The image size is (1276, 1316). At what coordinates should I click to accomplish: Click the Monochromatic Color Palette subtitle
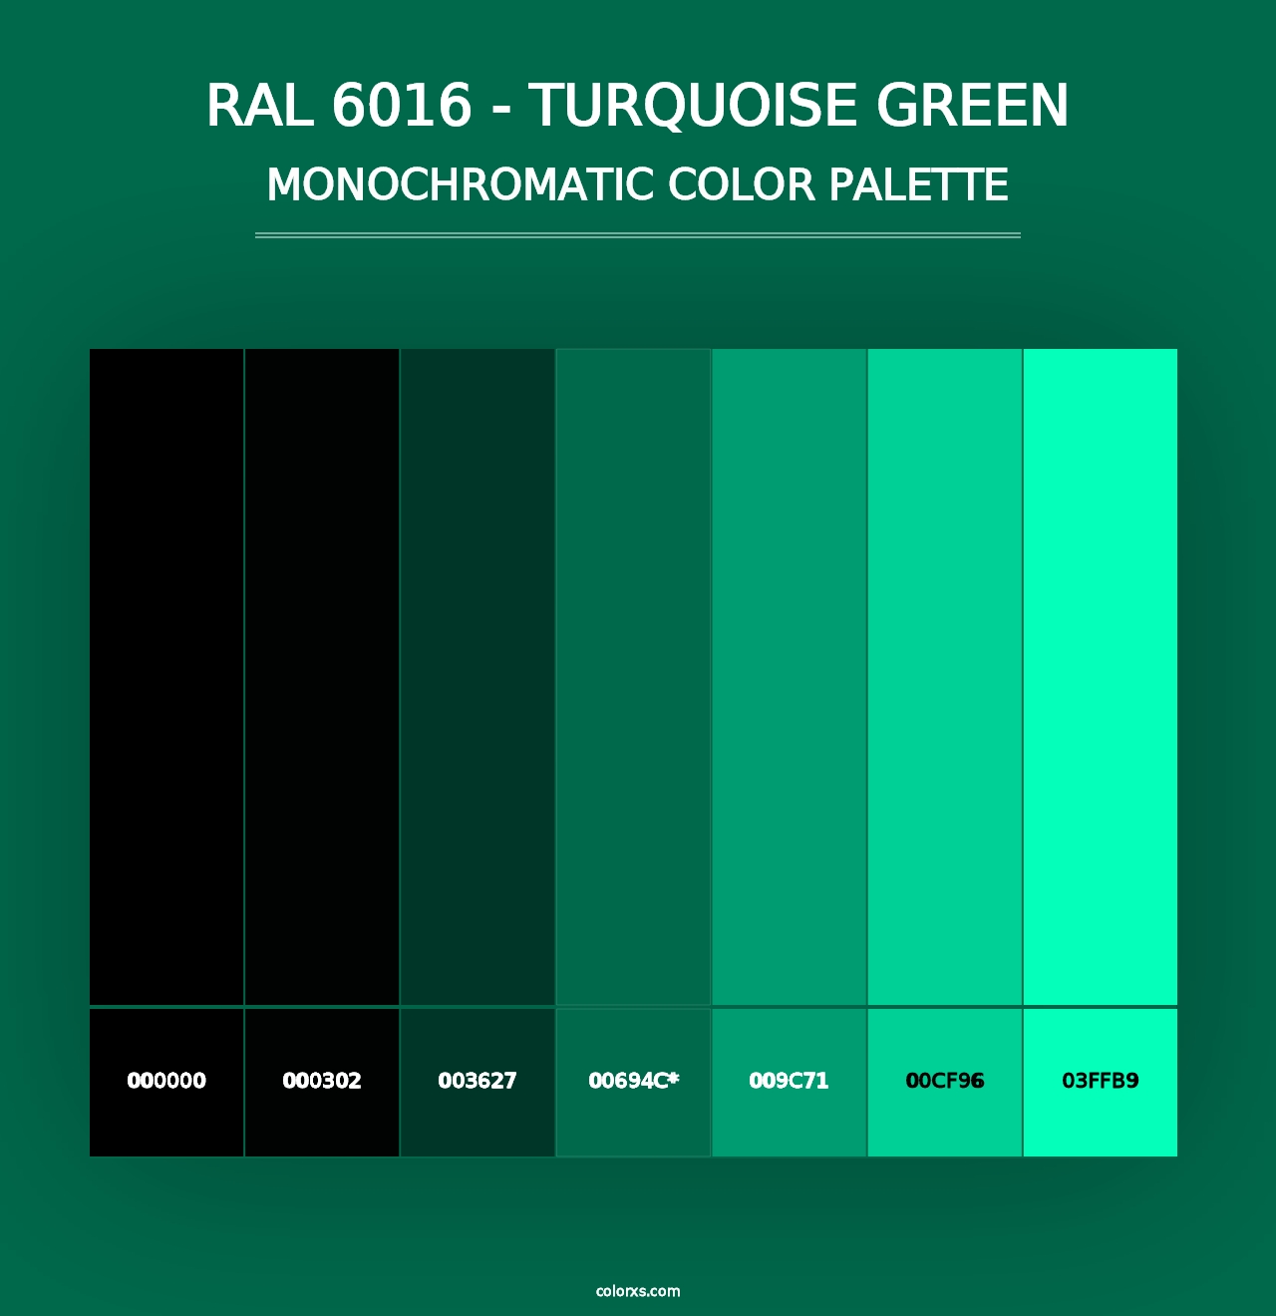pos(638,185)
